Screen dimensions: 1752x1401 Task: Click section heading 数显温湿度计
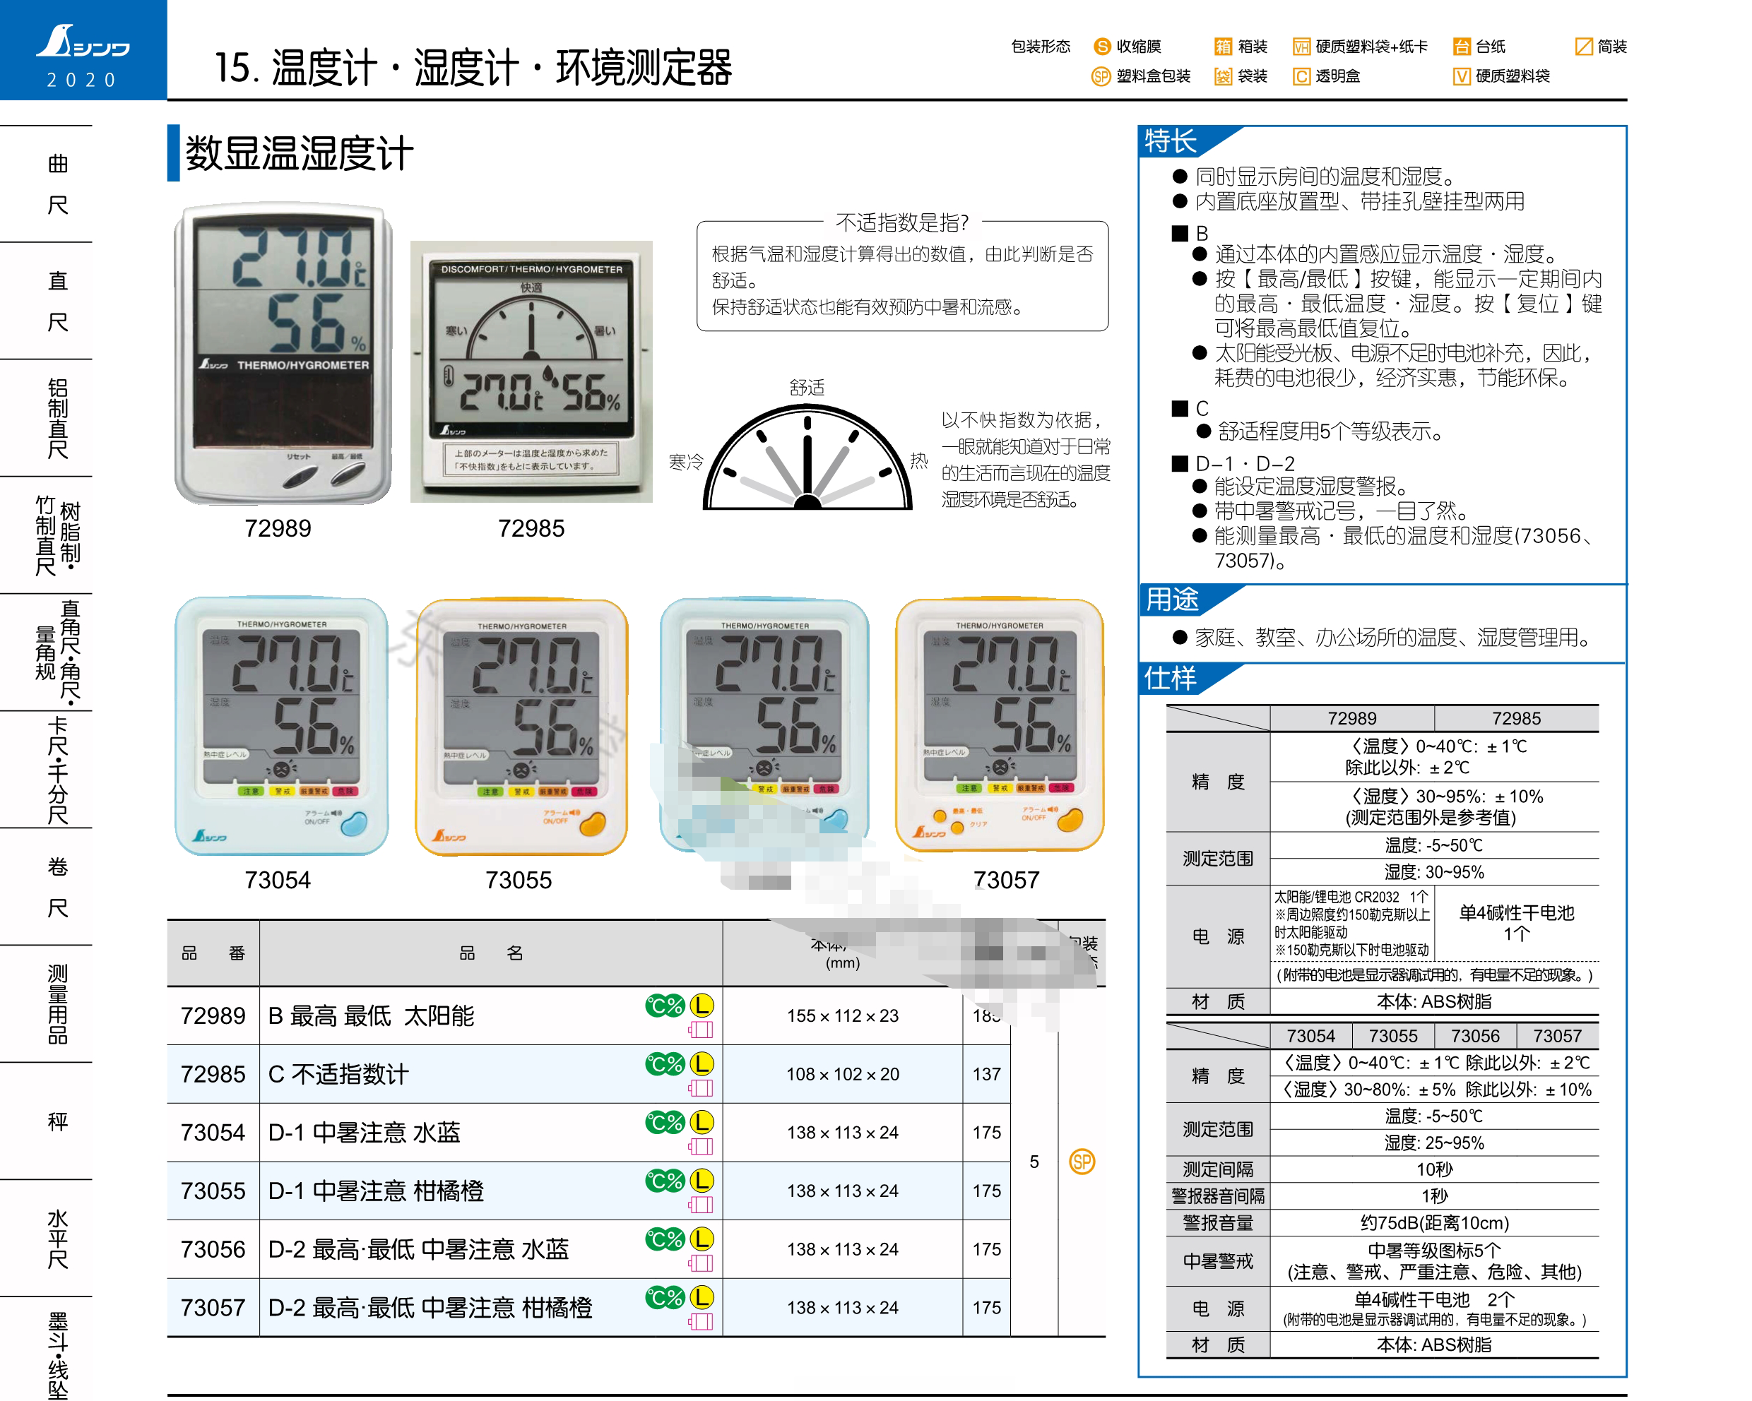click(299, 153)
